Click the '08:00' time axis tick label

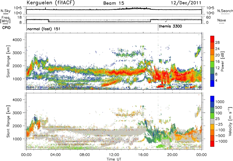pos(85,155)
